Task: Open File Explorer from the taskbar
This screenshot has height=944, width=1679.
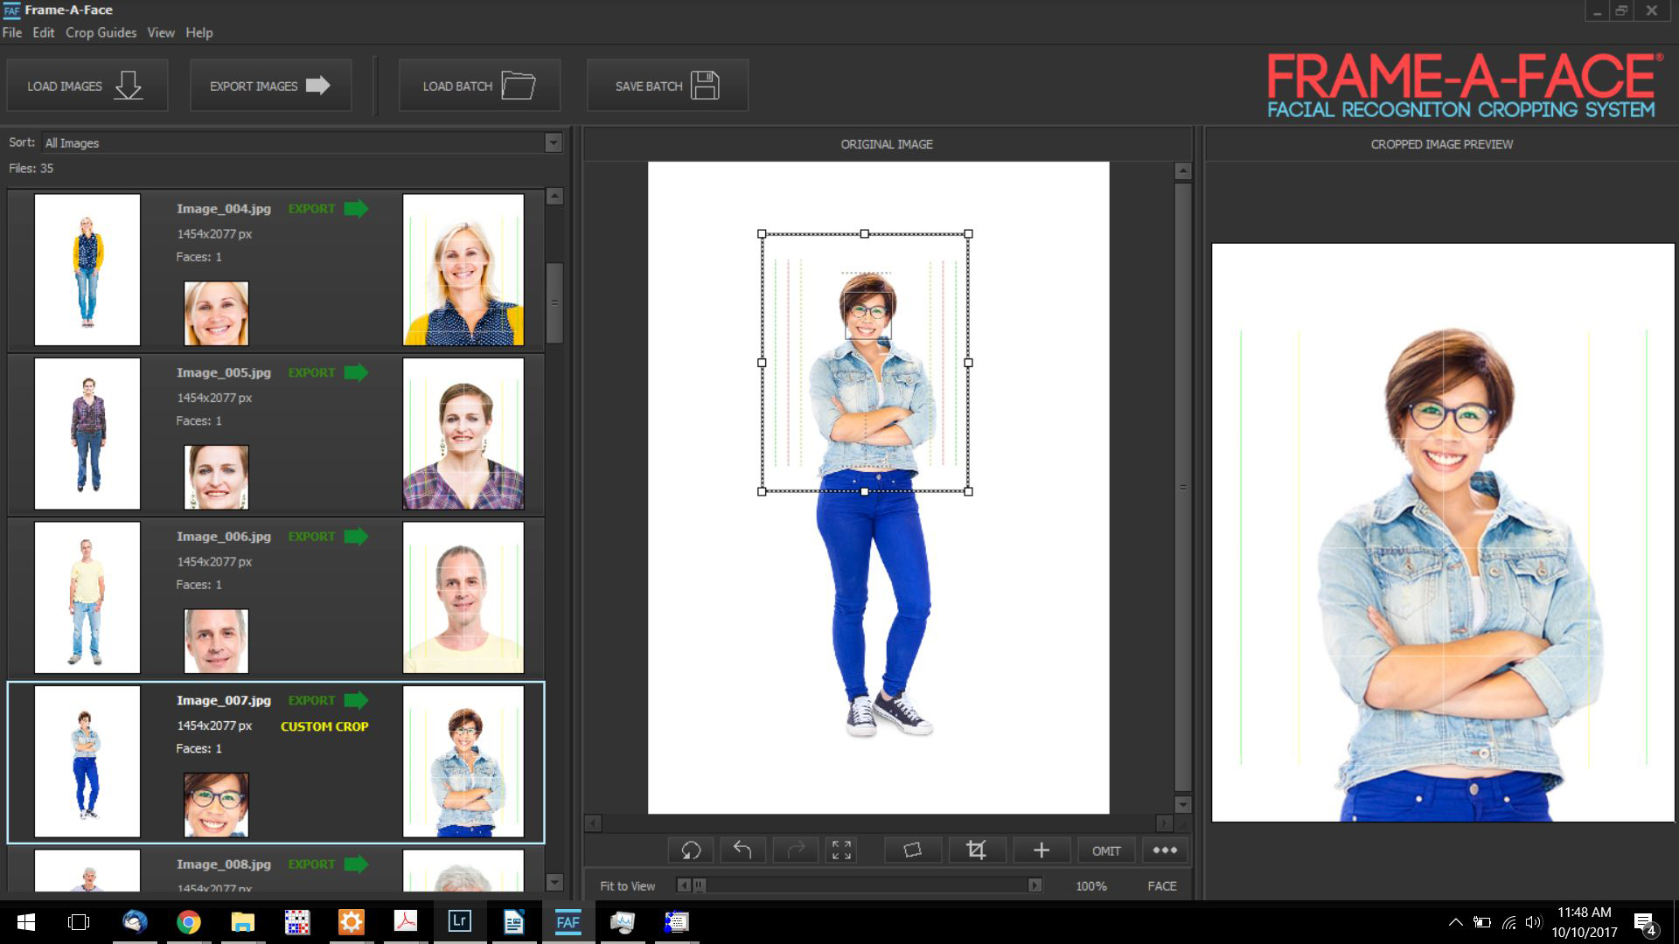Action: 243,921
